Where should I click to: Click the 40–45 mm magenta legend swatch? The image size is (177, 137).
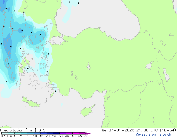(x=76, y=133)
